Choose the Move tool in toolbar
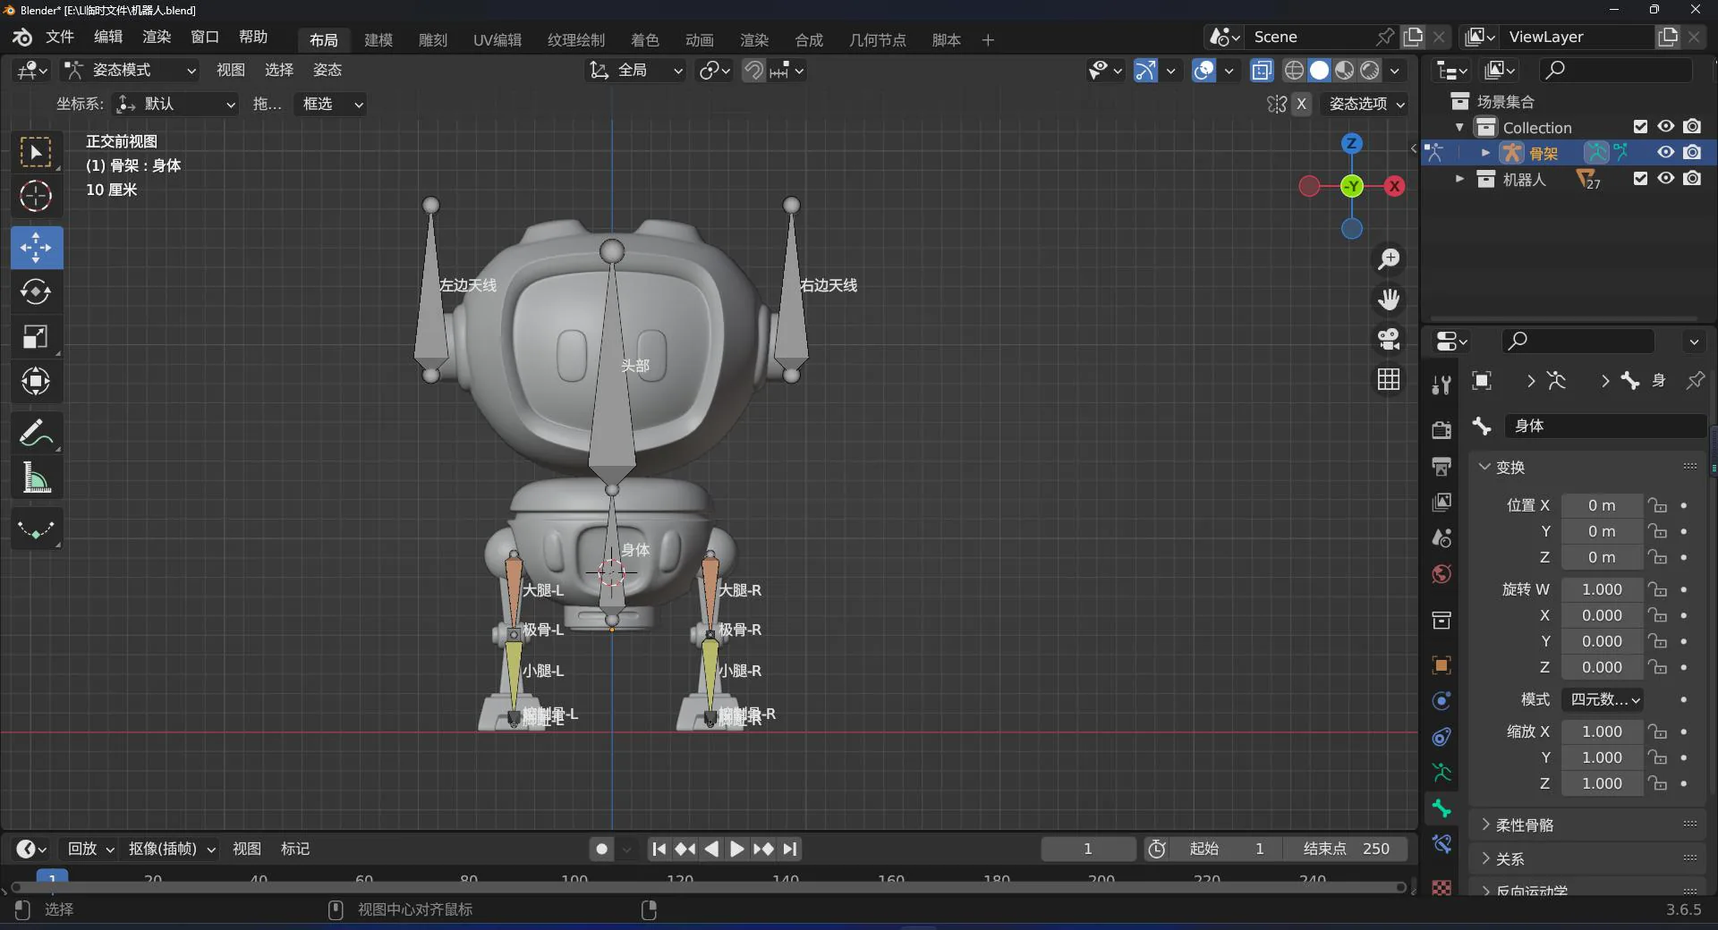Image resolution: width=1718 pixels, height=930 pixels. click(x=36, y=248)
